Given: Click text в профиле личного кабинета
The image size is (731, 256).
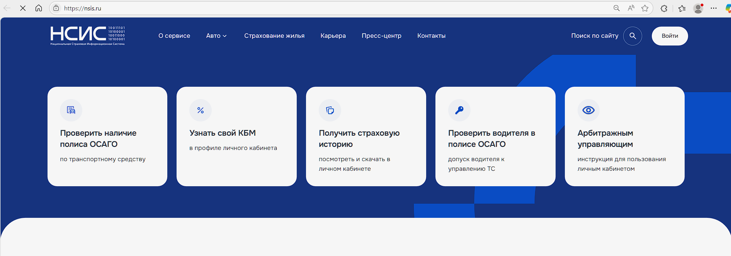Looking at the screenshot, I should [x=233, y=148].
